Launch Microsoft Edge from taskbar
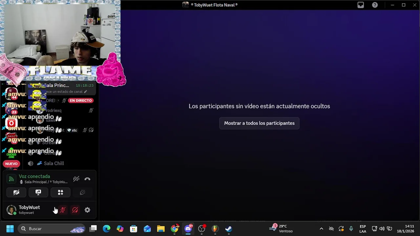Viewport: 420px width, 236px height. [107, 229]
